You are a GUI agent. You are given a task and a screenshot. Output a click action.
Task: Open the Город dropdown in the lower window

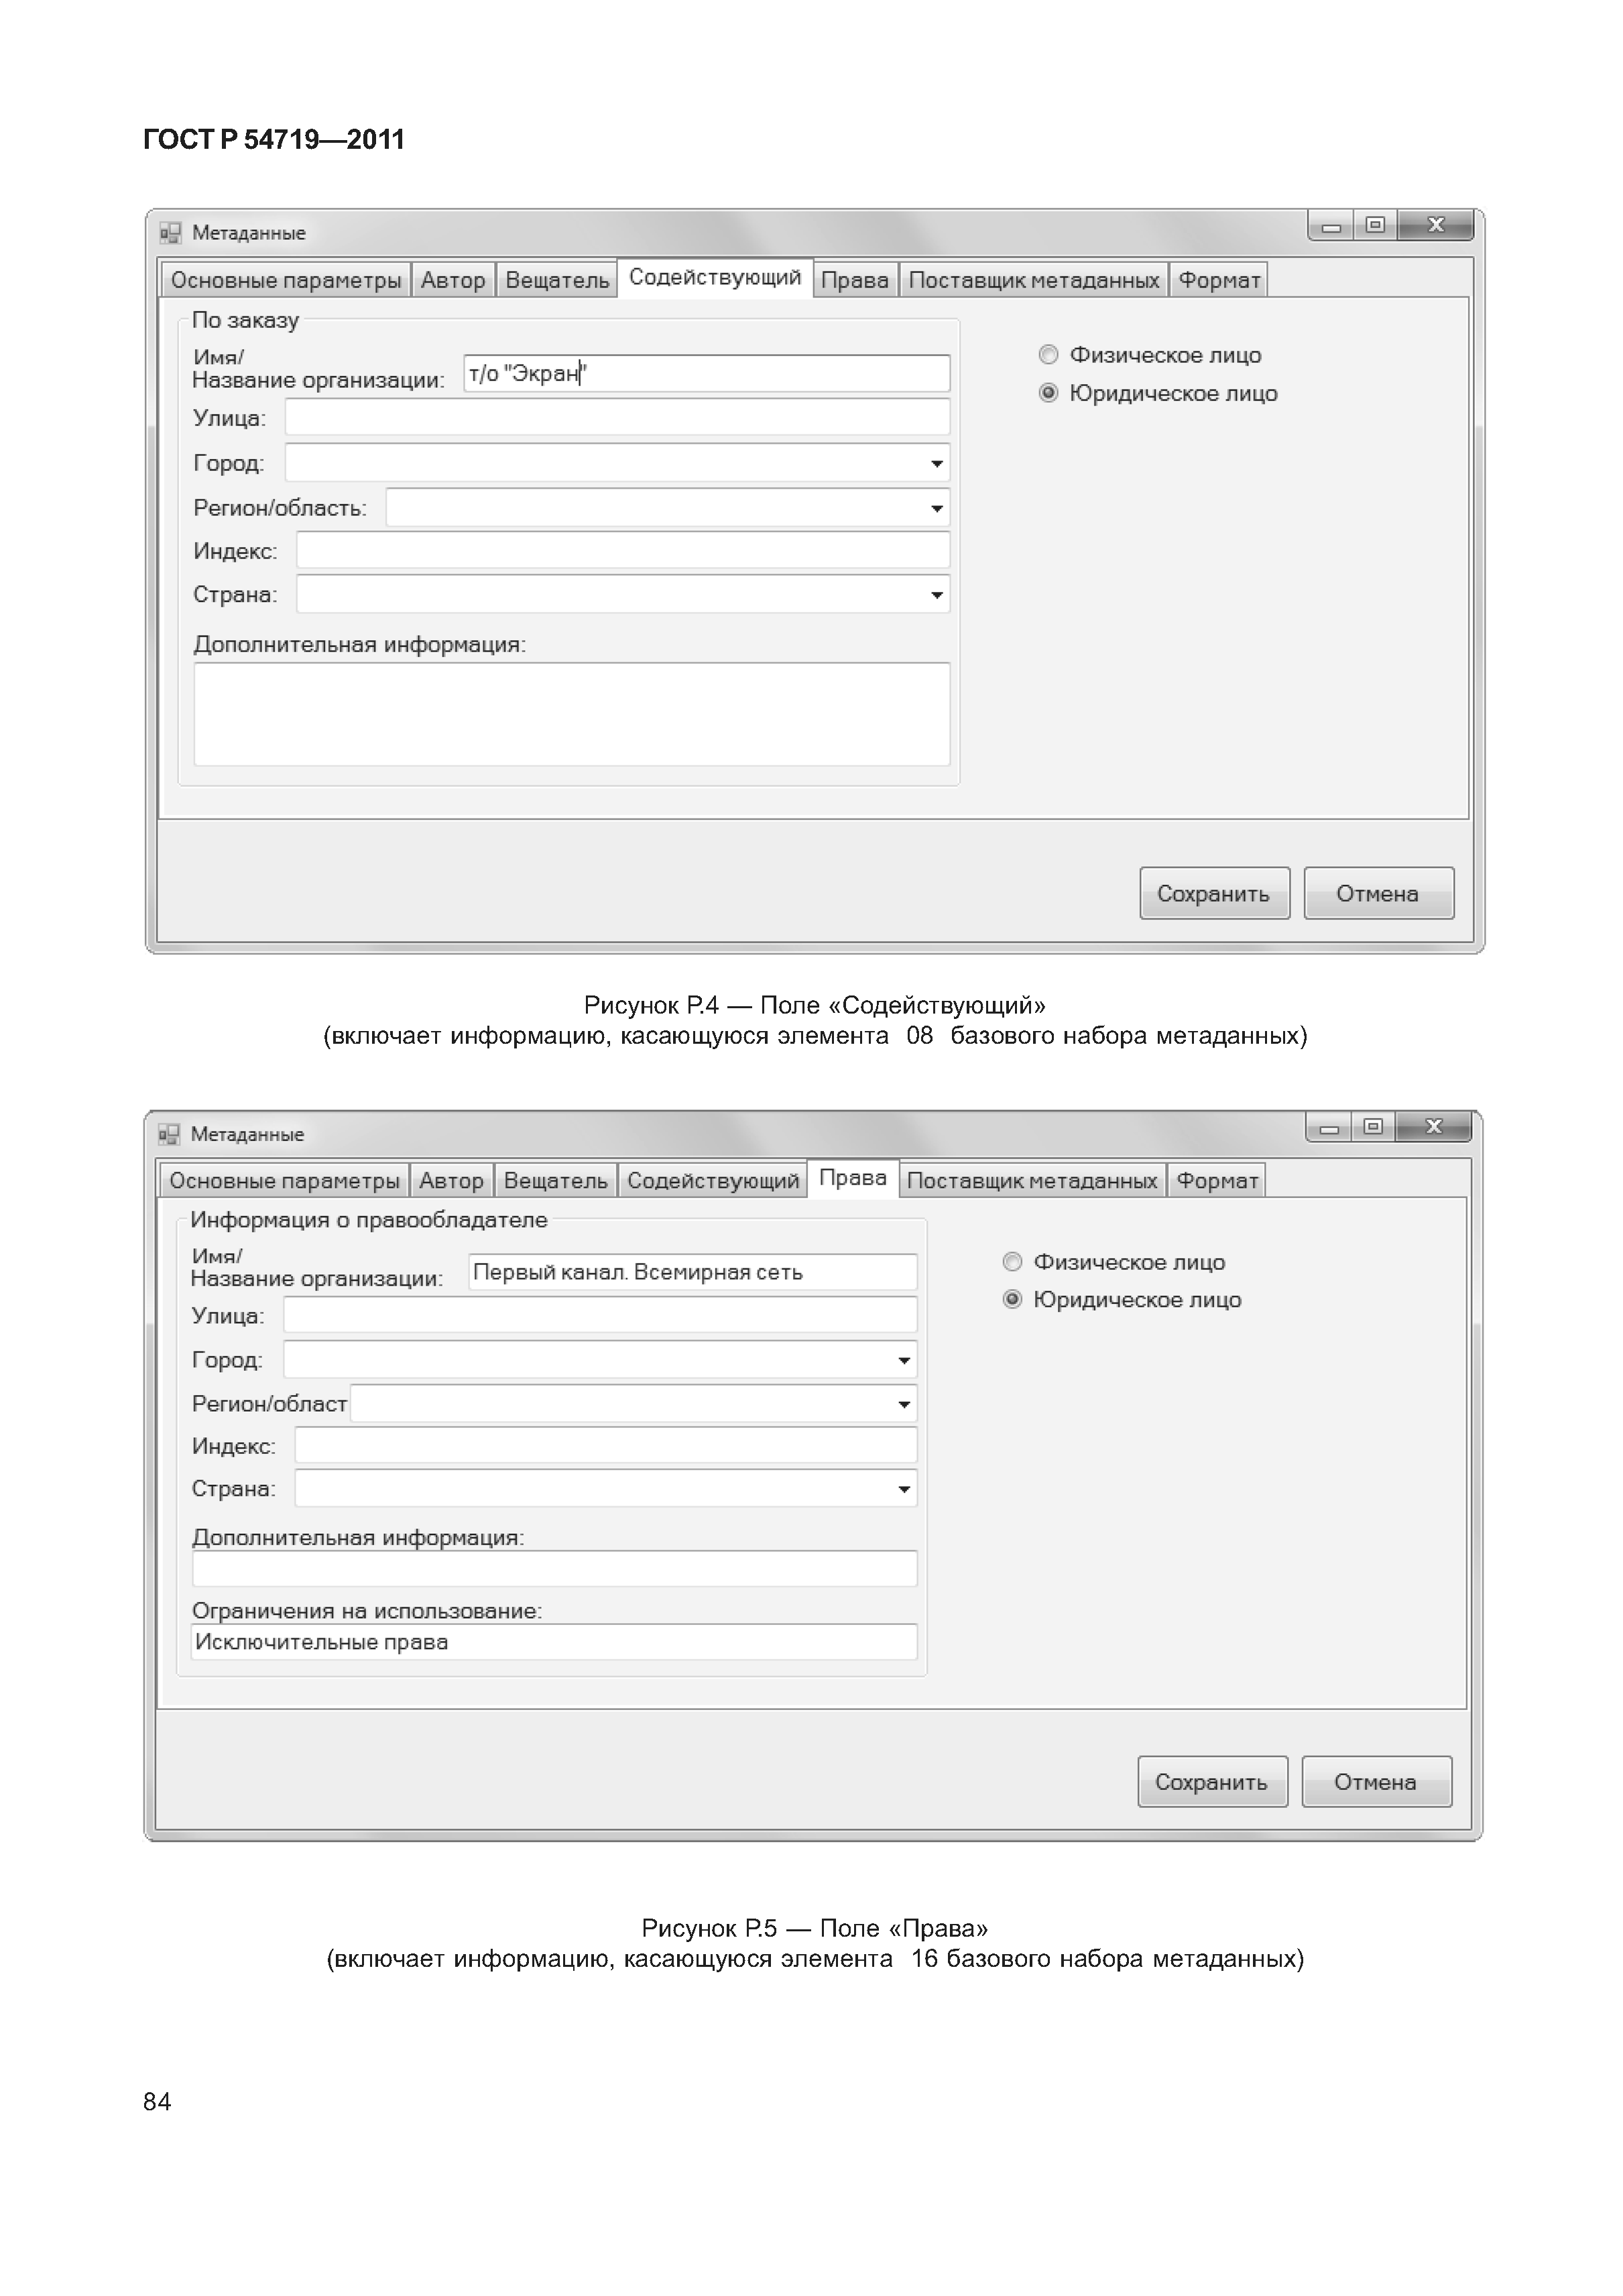tap(904, 1361)
